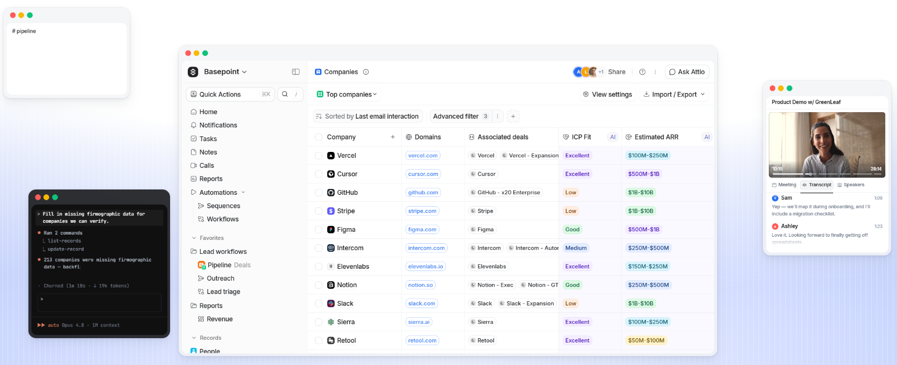This screenshot has height=365, width=897.
Task: Click the Ask Attio button
Action: point(687,72)
